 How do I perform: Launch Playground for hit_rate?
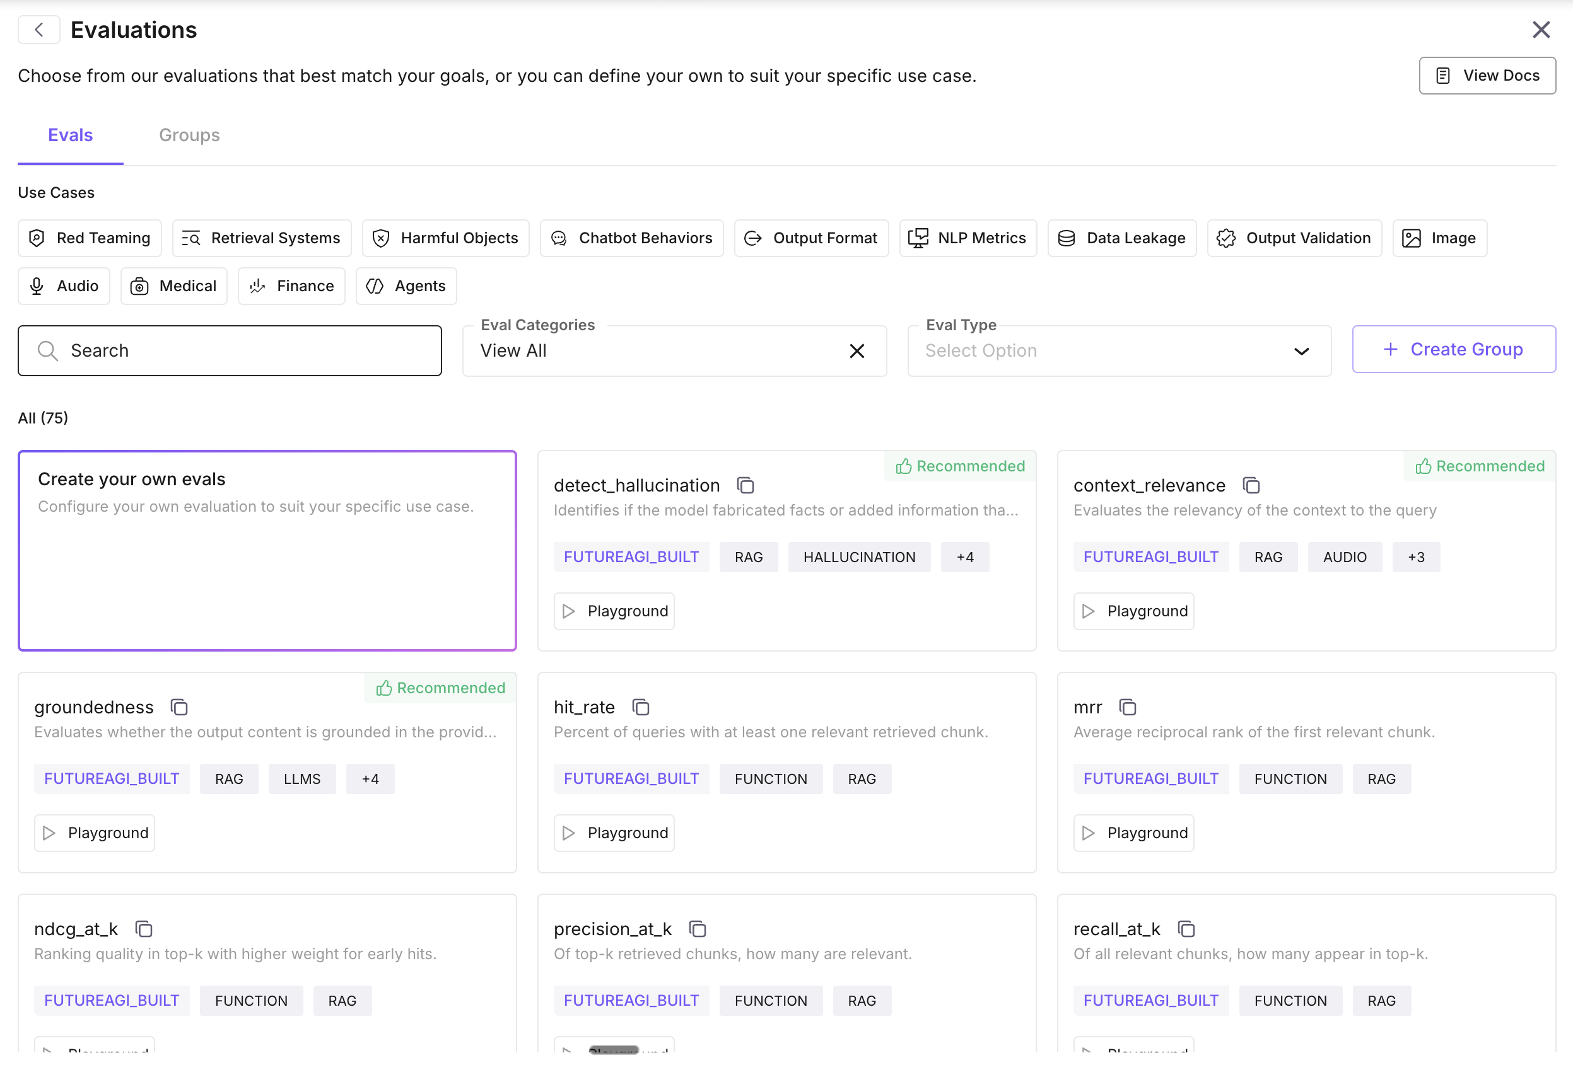tap(613, 832)
